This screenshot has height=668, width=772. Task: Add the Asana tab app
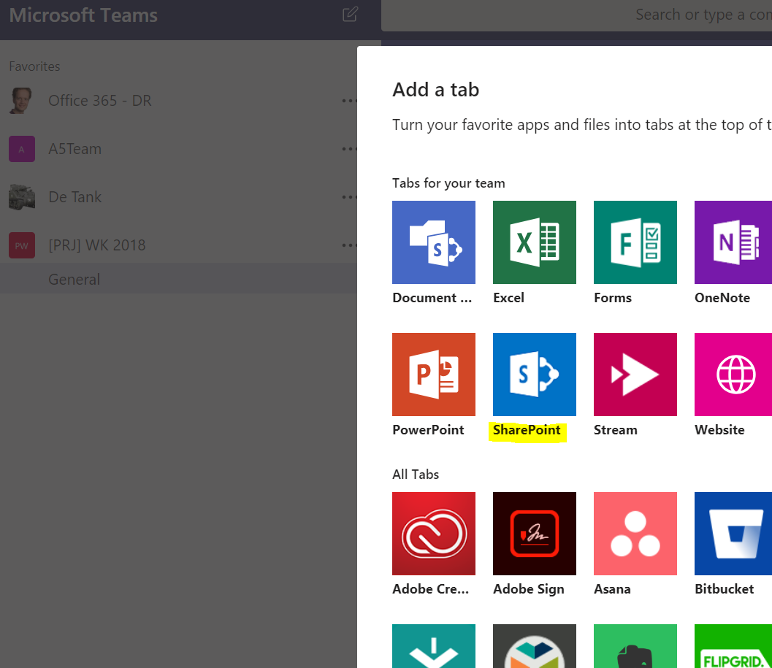click(x=635, y=534)
